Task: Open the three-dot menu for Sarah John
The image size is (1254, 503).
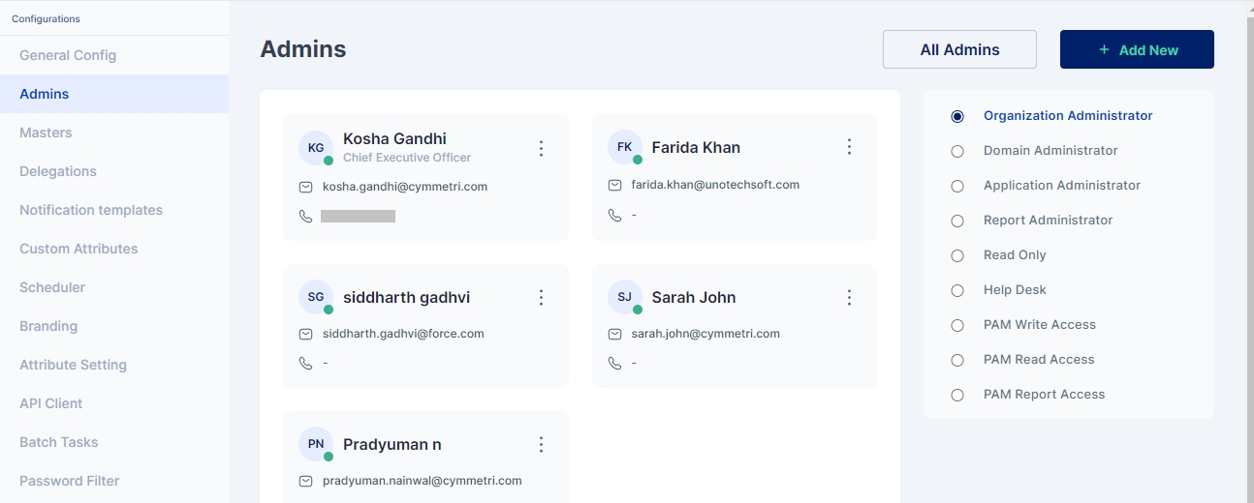Action: coord(849,298)
